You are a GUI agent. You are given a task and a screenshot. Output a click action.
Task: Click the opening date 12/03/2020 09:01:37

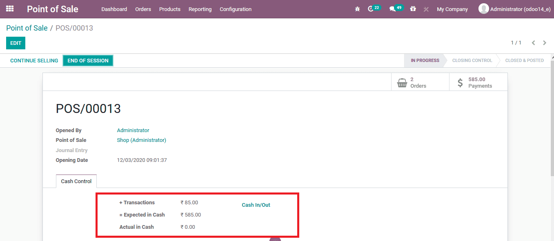142,160
